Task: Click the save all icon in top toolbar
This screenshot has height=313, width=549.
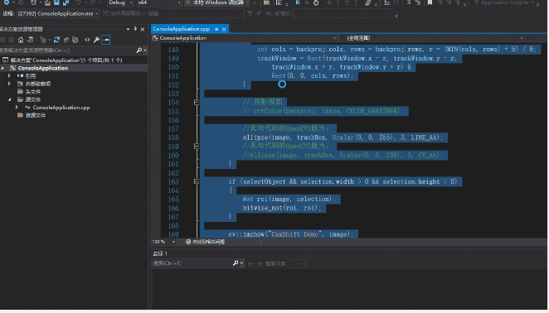Action: (x=66, y=2)
